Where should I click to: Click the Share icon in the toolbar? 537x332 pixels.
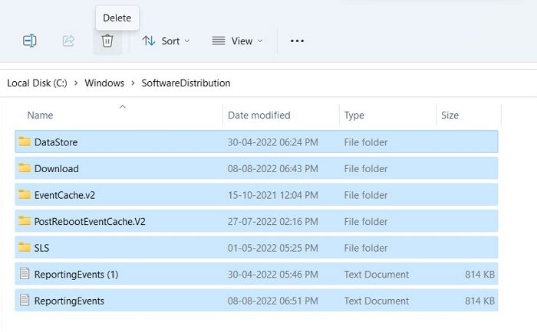click(68, 41)
